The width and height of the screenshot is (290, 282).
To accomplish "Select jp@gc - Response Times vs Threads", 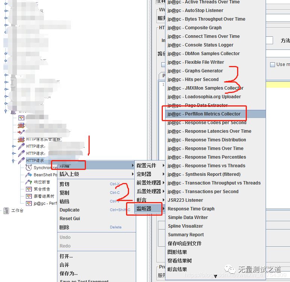I will tap(215, 165).
